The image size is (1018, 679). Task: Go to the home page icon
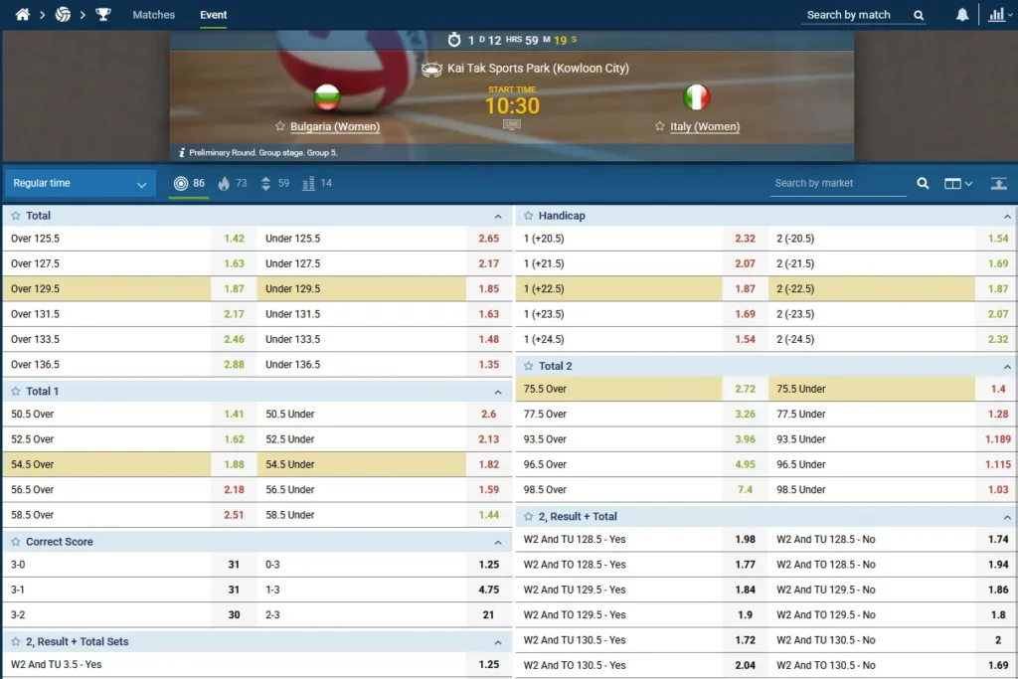coord(23,15)
